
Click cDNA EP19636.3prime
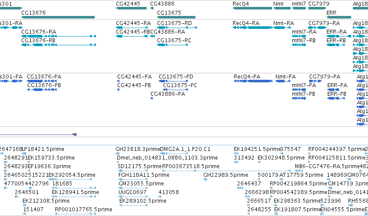point(49,166)
